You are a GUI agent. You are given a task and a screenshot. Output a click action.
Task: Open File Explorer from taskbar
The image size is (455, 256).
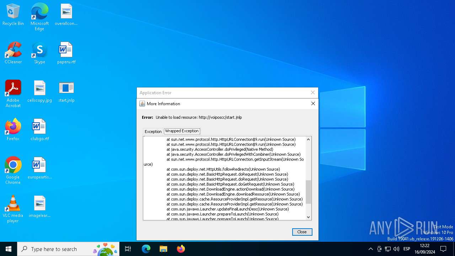click(x=164, y=249)
